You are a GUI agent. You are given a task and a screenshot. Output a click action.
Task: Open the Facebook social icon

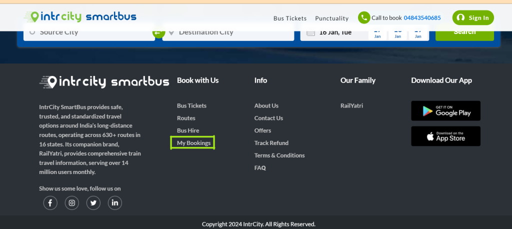50,203
